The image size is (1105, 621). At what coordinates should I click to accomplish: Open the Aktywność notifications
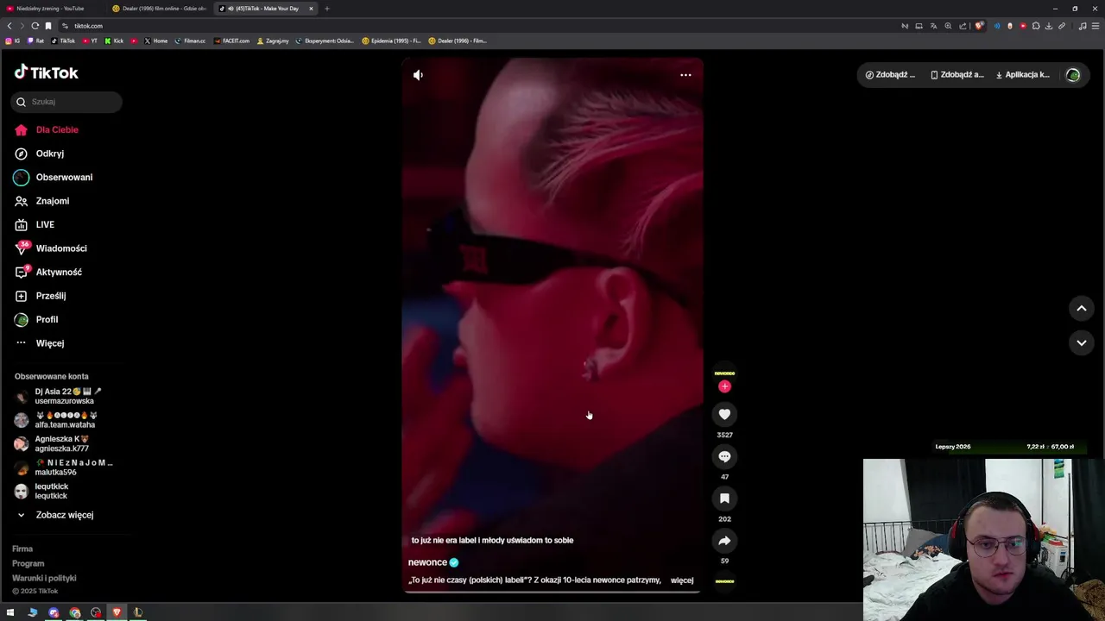(59, 272)
